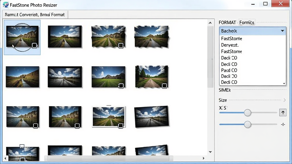Click the horizontal scrollbar right arrow

point(204,158)
